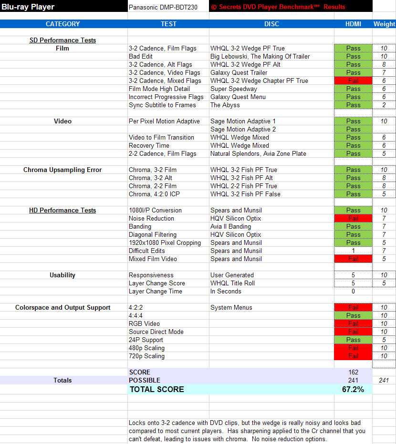Select the TOTAL SCORE 67.2% cell
The width and height of the screenshot is (396, 444).
[x=353, y=389]
